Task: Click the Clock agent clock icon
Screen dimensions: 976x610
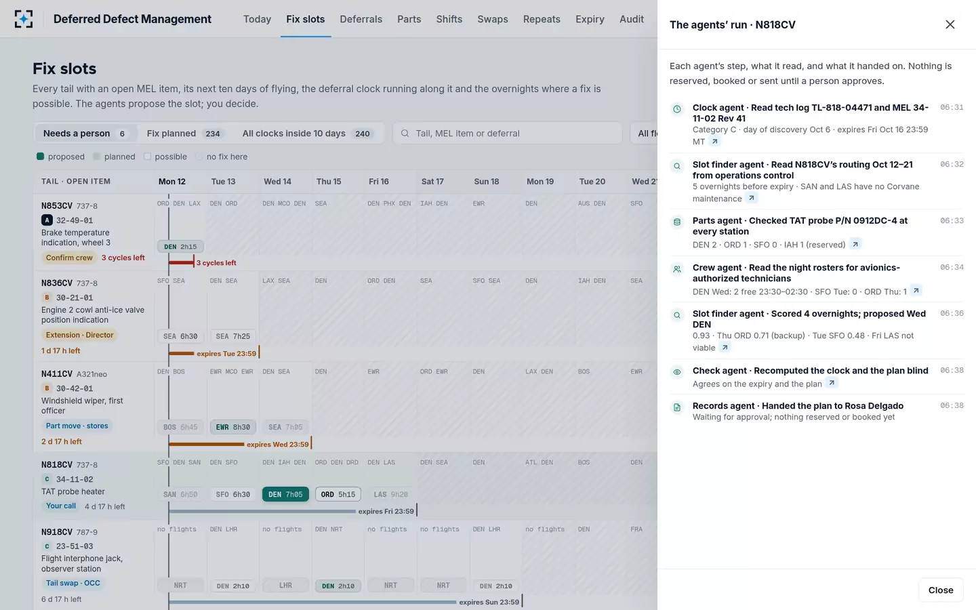Action: tap(676, 109)
